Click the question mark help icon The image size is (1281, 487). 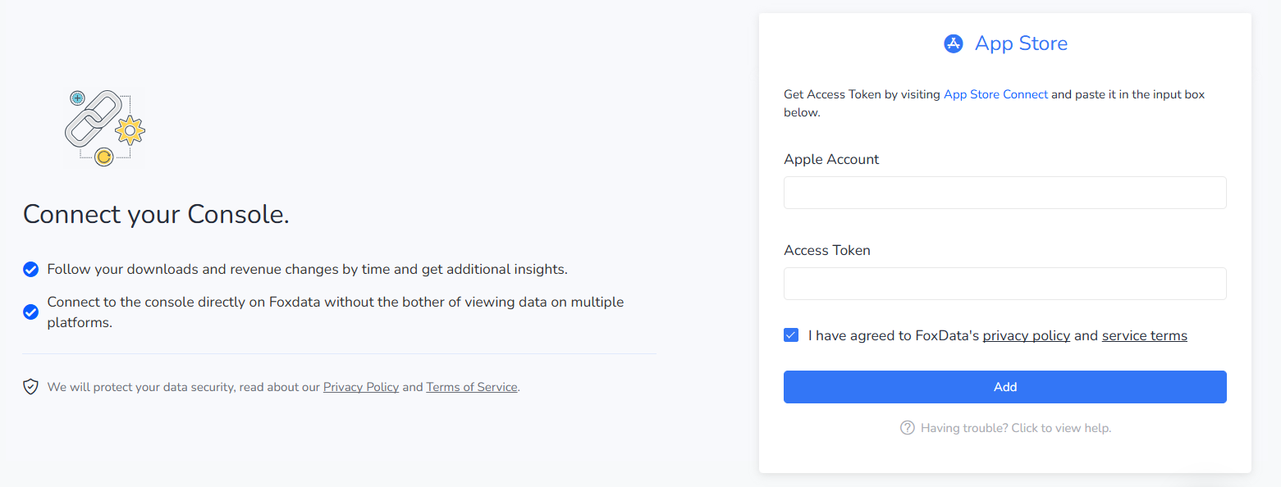click(907, 428)
